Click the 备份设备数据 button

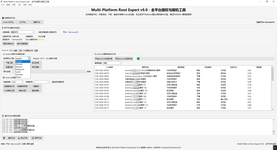click(x=22, y=44)
